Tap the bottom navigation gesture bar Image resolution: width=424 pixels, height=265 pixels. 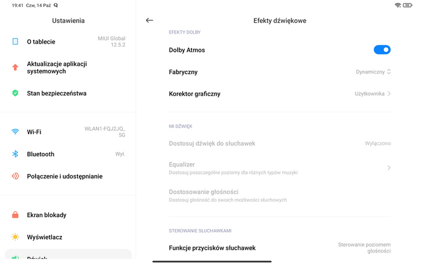point(212,261)
